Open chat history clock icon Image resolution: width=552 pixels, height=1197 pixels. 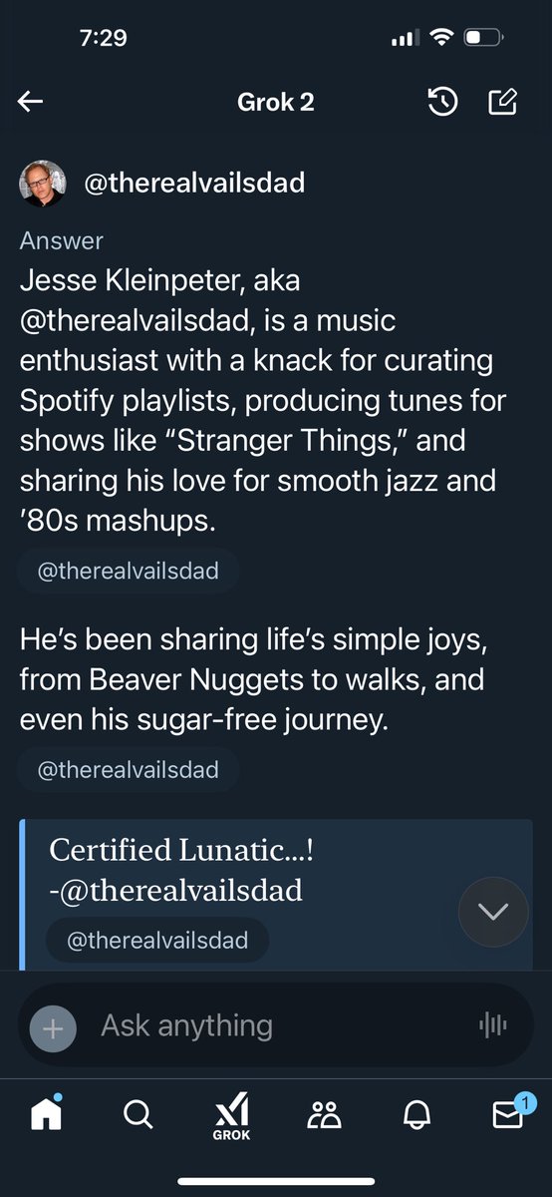tap(442, 102)
